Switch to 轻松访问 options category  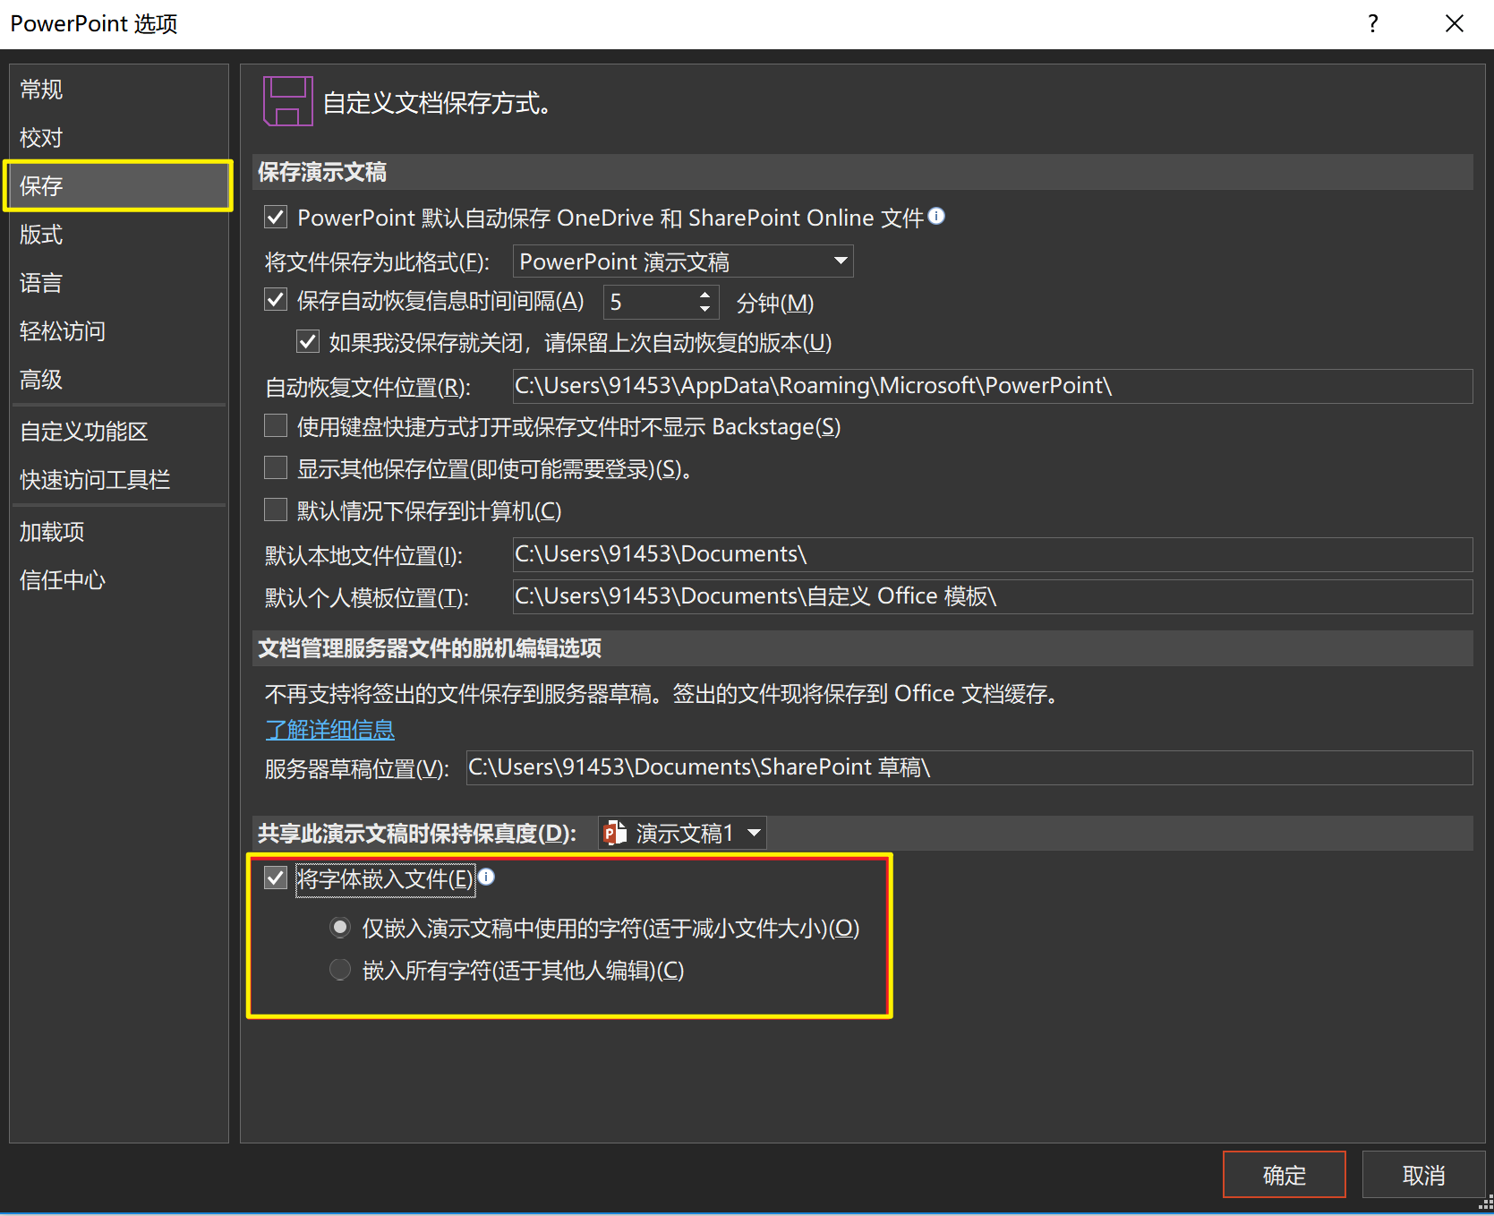[x=118, y=331]
